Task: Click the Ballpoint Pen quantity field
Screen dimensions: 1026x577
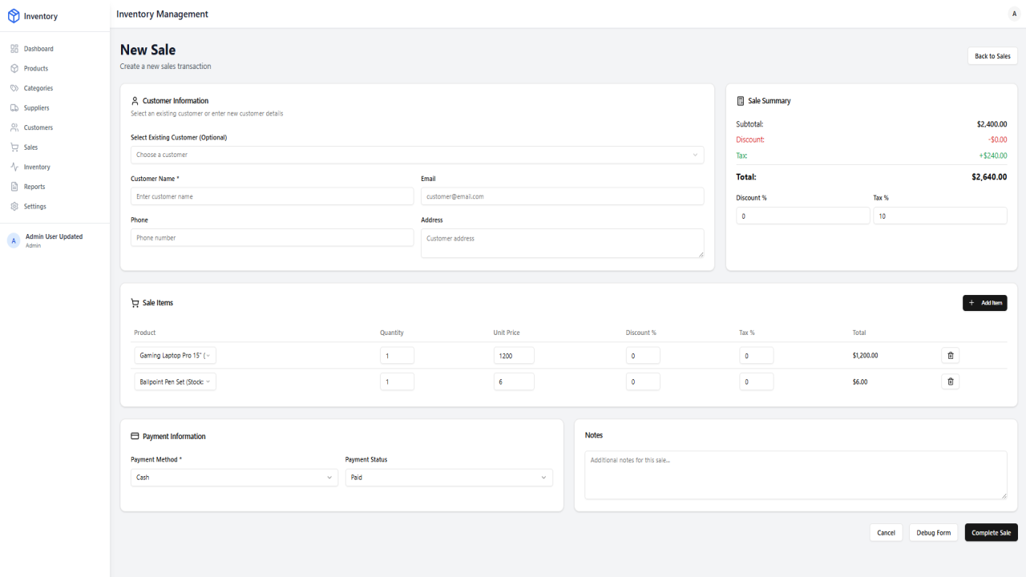Action: (x=397, y=381)
